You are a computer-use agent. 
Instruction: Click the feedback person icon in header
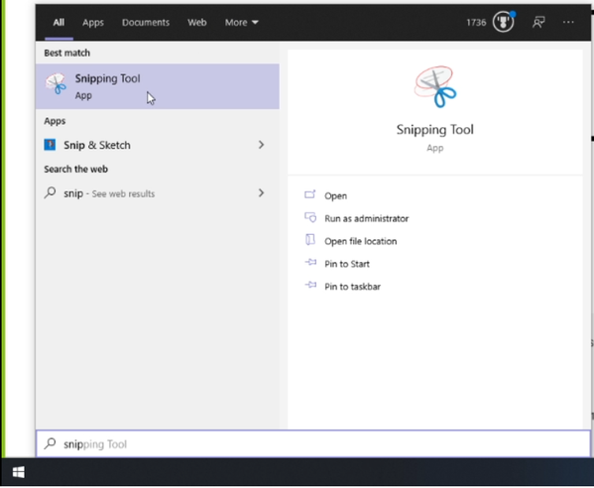538,23
